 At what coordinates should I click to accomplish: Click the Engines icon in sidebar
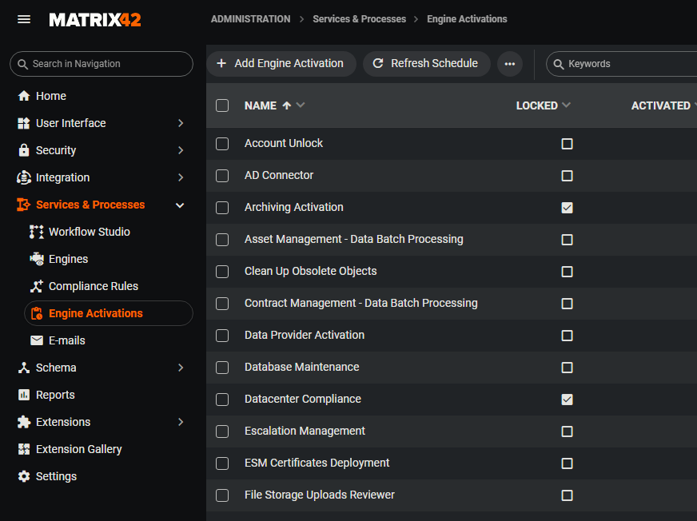tap(37, 259)
